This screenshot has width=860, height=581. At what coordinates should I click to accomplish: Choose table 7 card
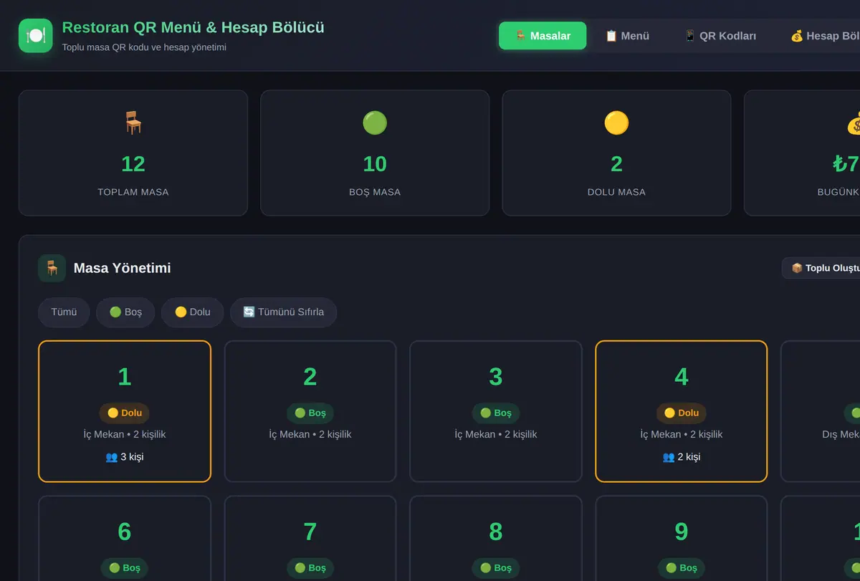coord(310,538)
